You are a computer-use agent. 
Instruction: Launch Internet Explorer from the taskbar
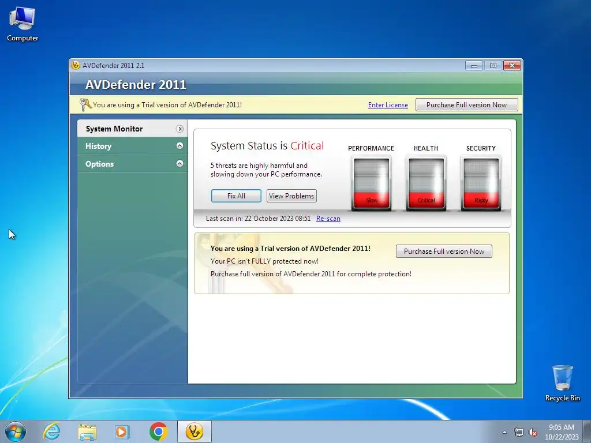tap(51, 431)
